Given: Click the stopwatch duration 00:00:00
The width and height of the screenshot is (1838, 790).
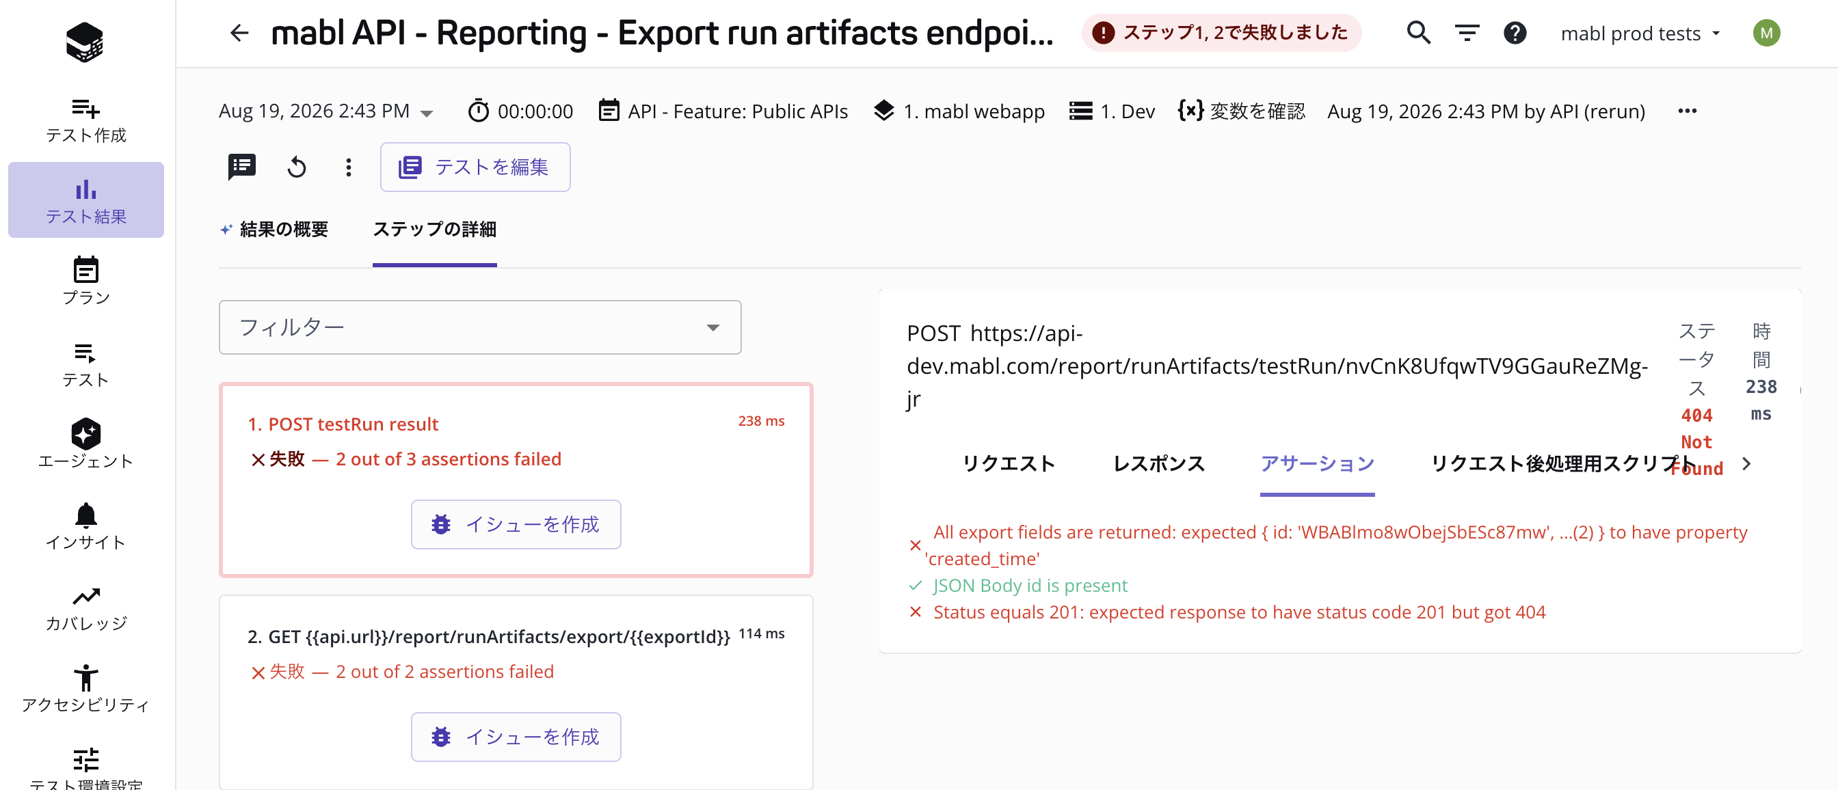Looking at the screenshot, I should 520,111.
